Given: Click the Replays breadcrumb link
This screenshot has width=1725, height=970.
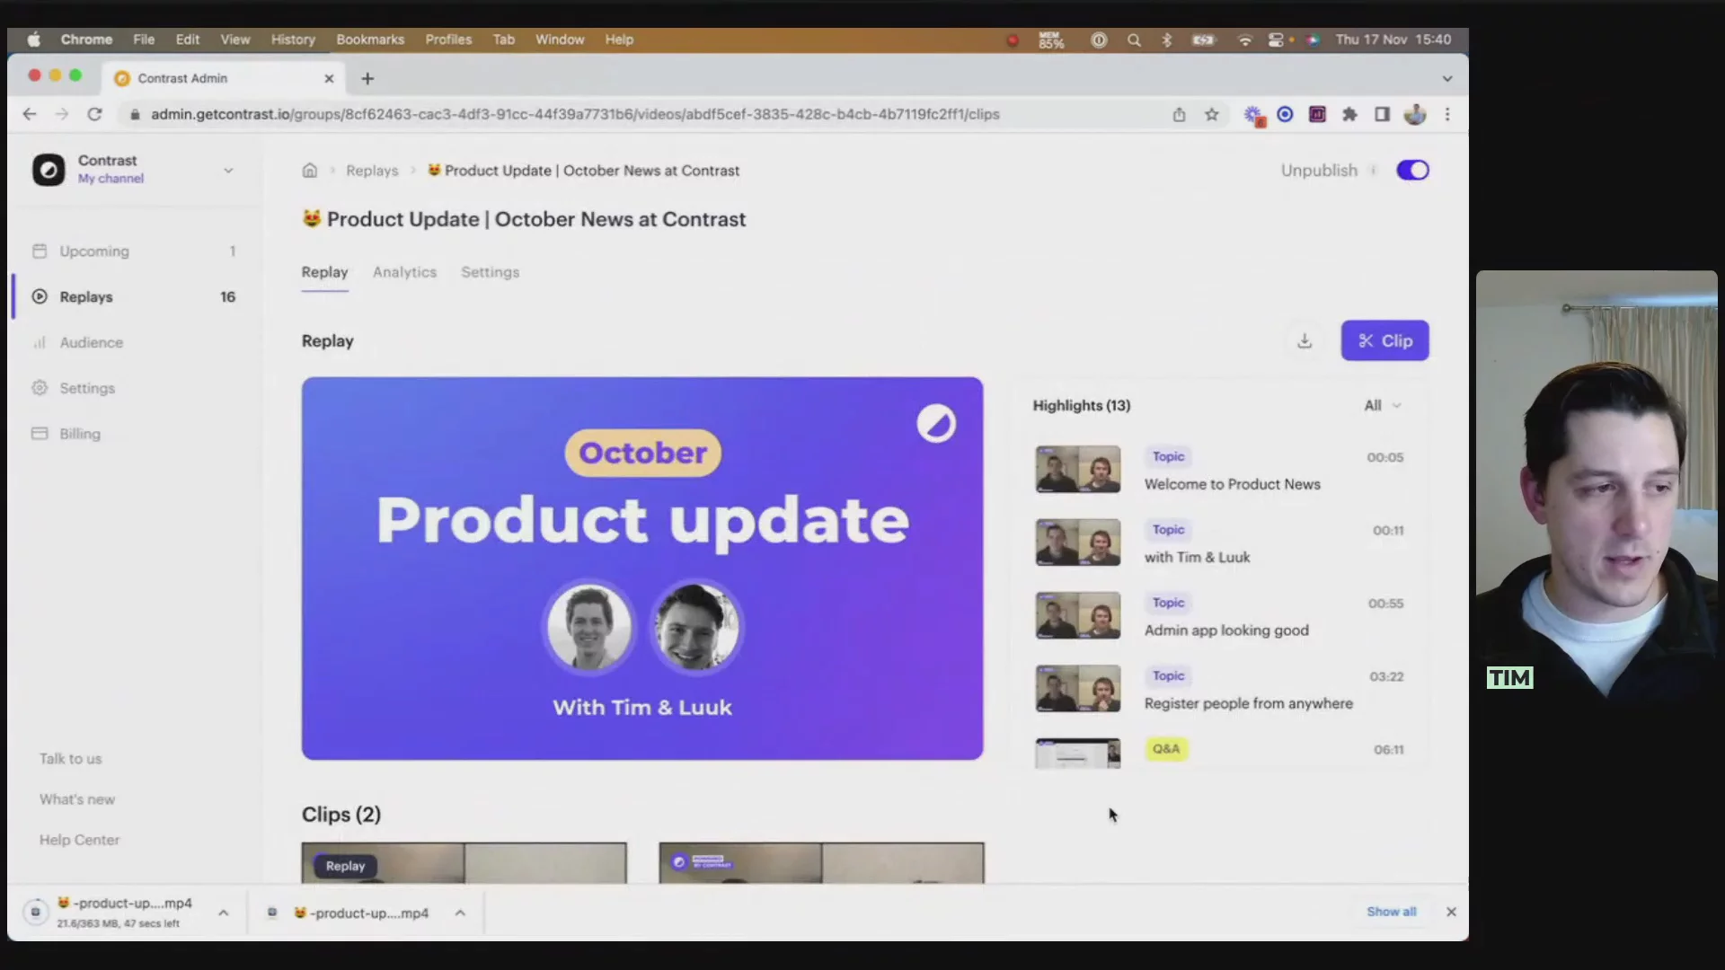Looking at the screenshot, I should (x=372, y=171).
